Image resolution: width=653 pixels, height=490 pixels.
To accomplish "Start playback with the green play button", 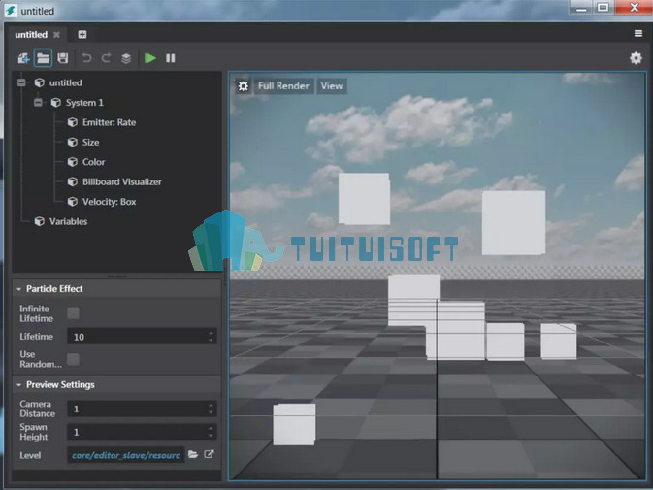I will [150, 58].
